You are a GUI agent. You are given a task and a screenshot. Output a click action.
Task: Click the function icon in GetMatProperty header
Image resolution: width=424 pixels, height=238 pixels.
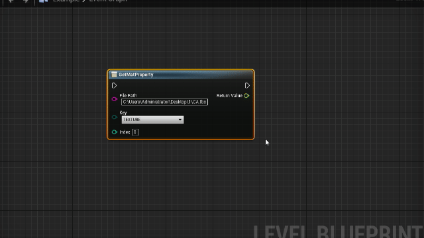point(114,75)
